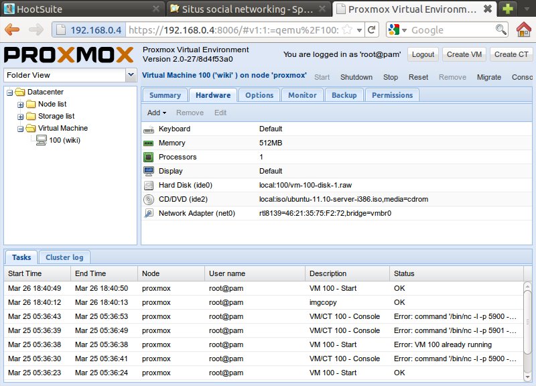Click the browser address bar URL
Image resolution: width=536 pixels, height=386 pixels.
coord(233,30)
